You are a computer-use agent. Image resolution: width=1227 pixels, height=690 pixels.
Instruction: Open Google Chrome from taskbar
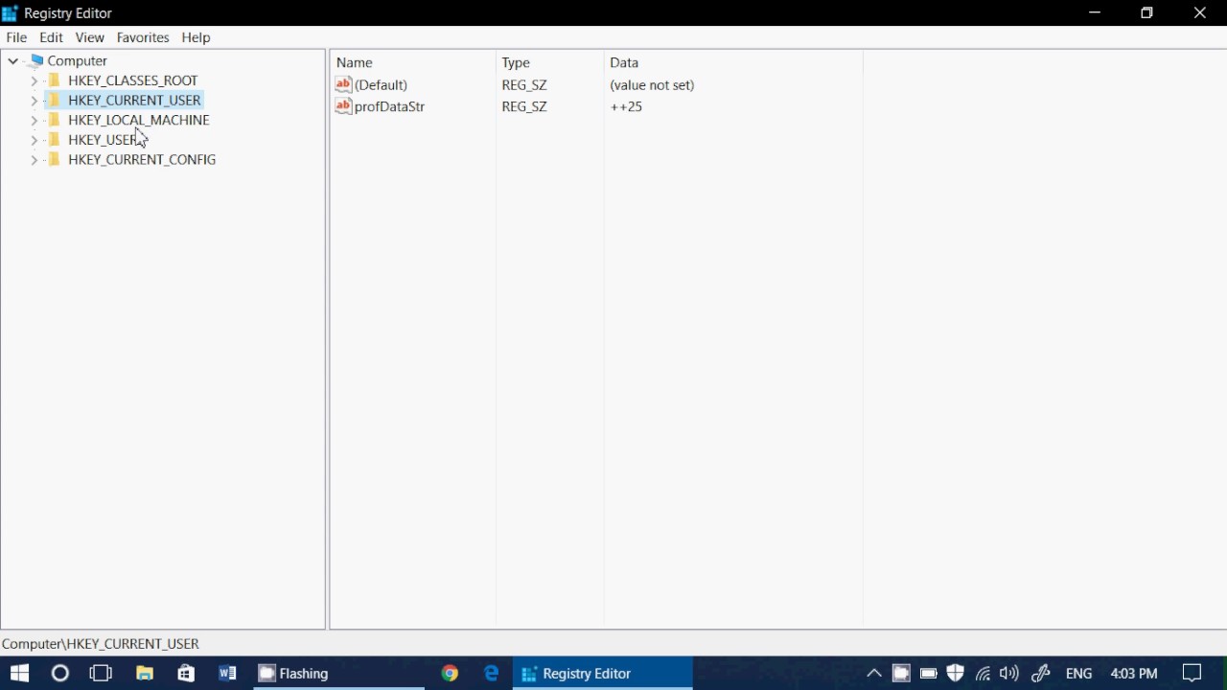450,674
